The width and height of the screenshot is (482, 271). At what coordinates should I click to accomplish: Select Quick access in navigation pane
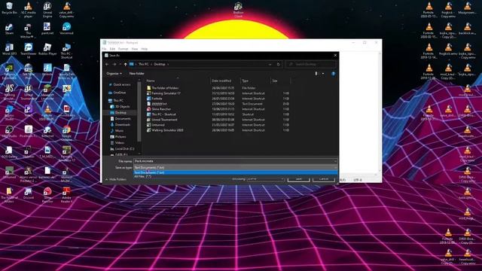(x=122, y=84)
